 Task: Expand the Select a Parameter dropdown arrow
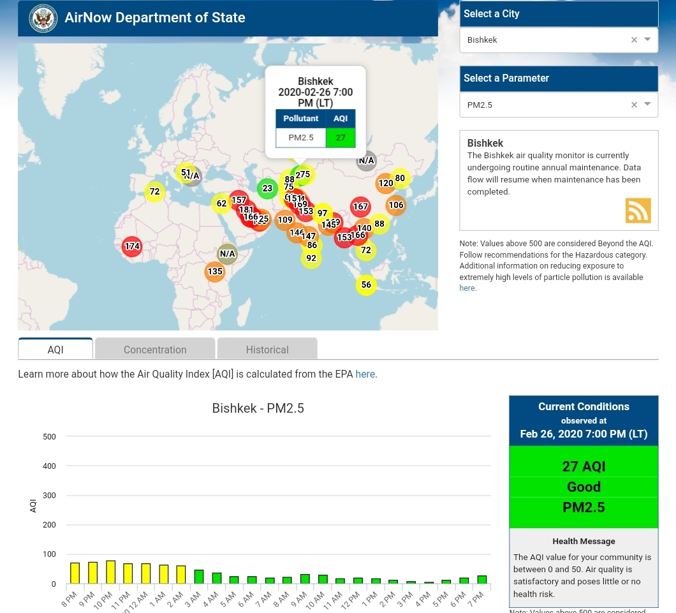click(647, 105)
